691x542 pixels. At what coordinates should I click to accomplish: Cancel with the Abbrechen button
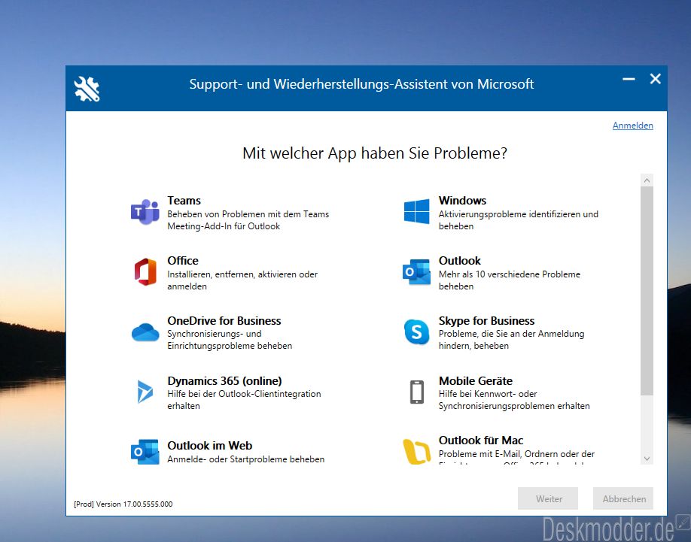623,498
